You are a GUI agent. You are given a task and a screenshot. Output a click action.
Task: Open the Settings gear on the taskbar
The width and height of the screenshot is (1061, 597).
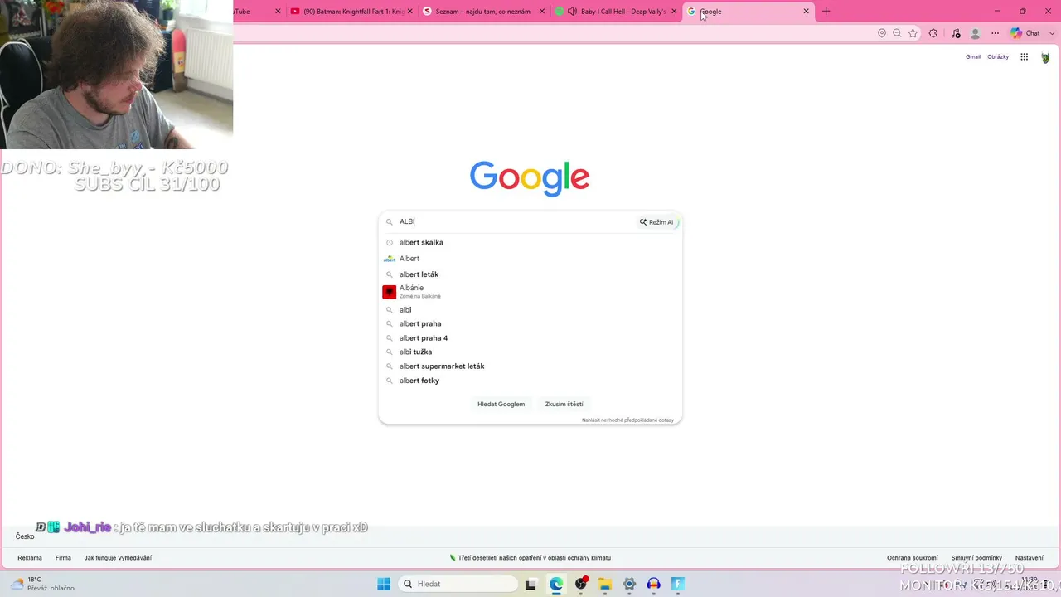tap(629, 584)
